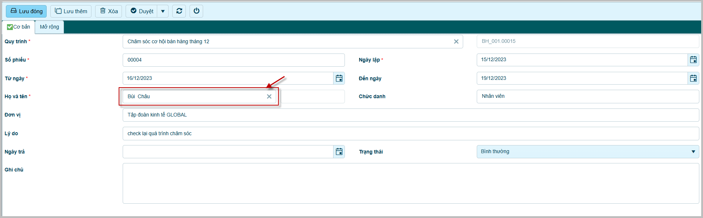Click the Lưu thêm button

(x=71, y=11)
